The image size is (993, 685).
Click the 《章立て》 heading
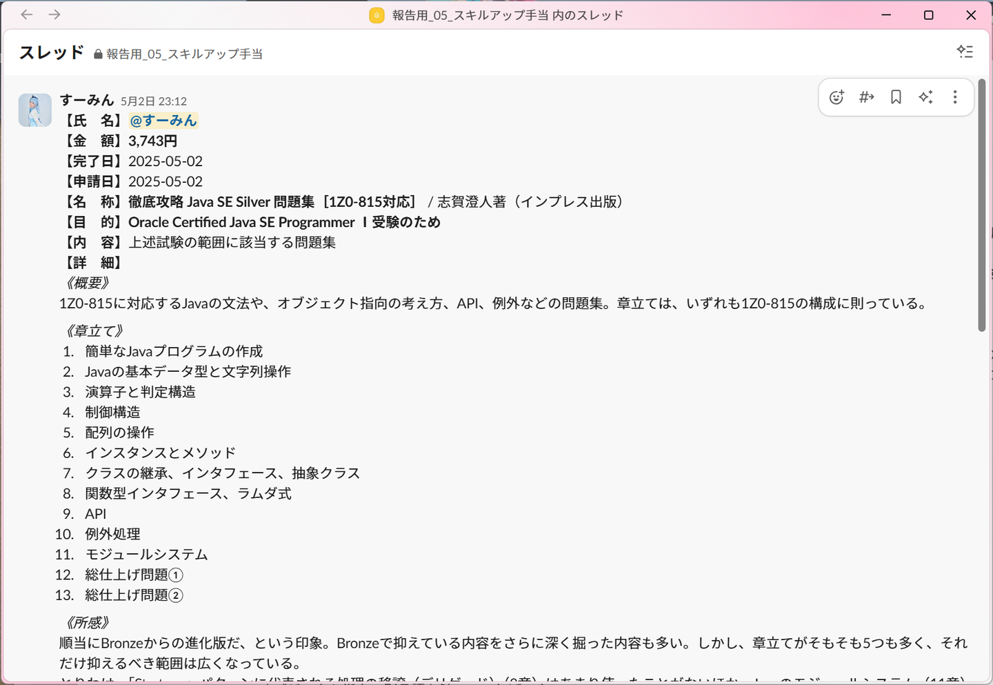(x=93, y=331)
